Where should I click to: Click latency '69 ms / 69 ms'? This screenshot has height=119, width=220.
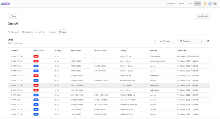coord(125,76)
